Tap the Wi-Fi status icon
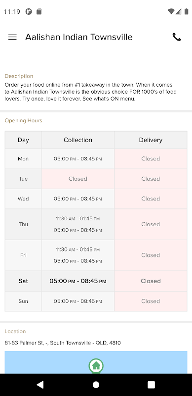 click(x=171, y=11)
